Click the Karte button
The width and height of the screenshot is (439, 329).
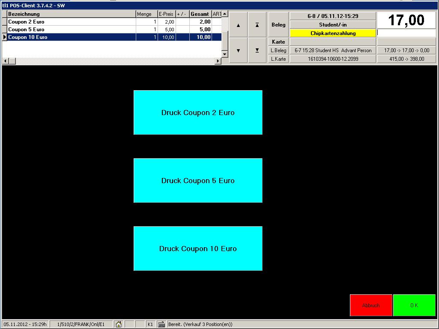tap(278, 42)
